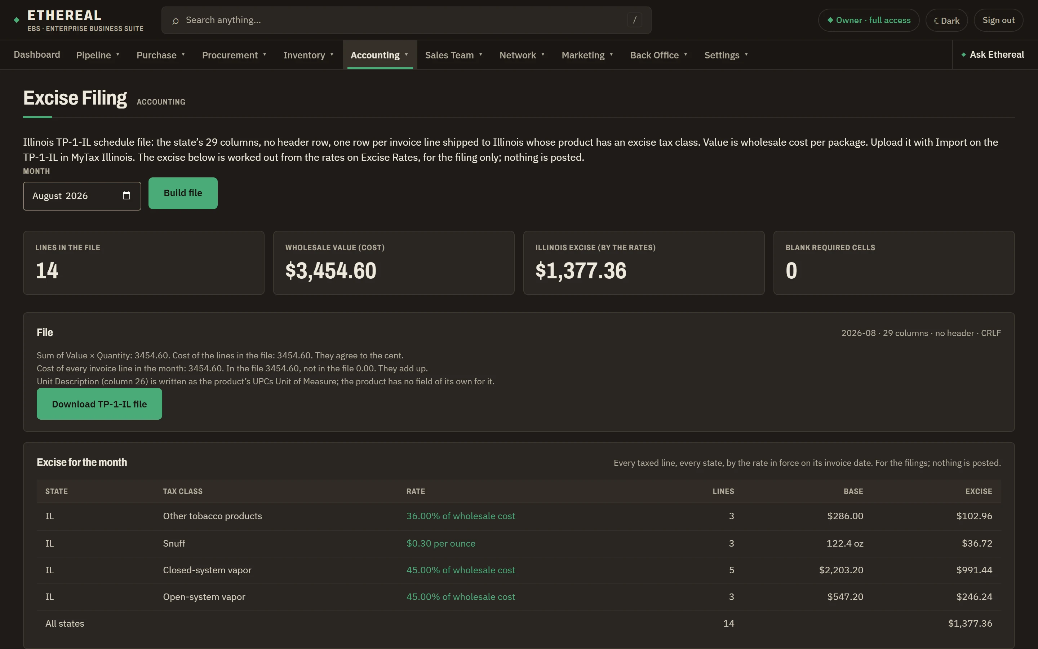Select the Wholesale Value (Cost) card

pyautogui.click(x=394, y=263)
